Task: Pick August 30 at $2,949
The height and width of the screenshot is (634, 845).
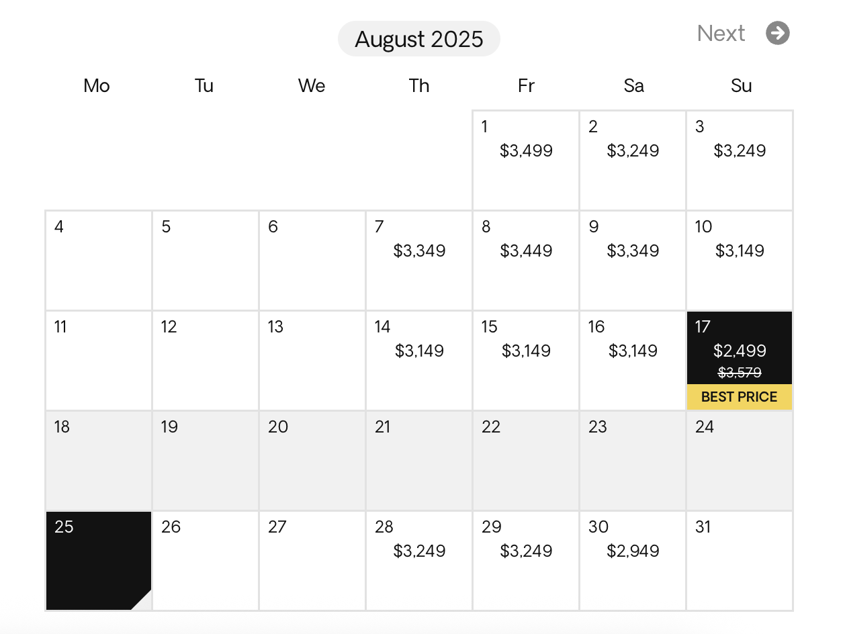Action: click(x=633, y=561)
